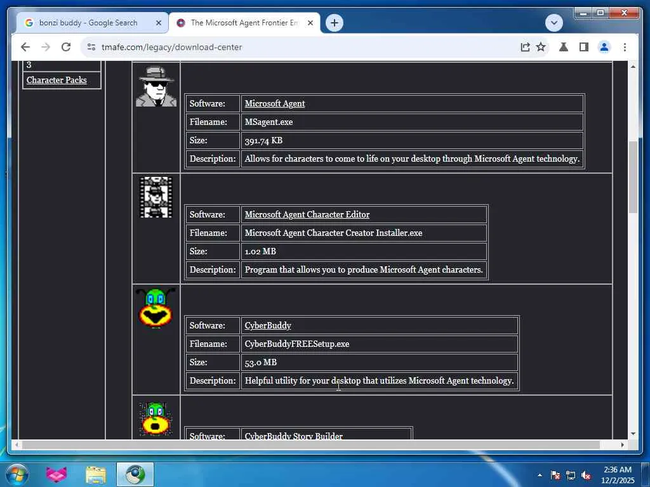Open the Action Center flag icon
The width and height of the screenshot is (650, 487).
click(555, 475)
